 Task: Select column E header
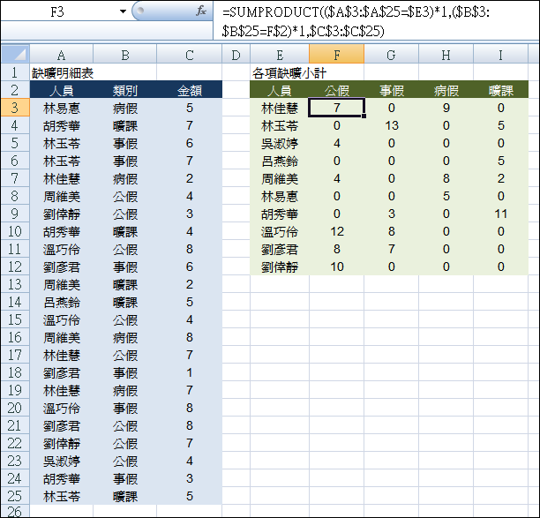tap(280, 55)
